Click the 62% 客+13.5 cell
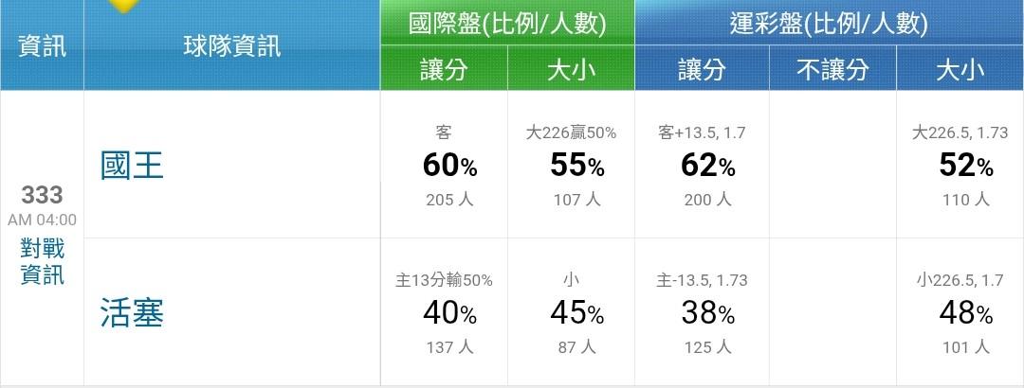 point(702,167)
